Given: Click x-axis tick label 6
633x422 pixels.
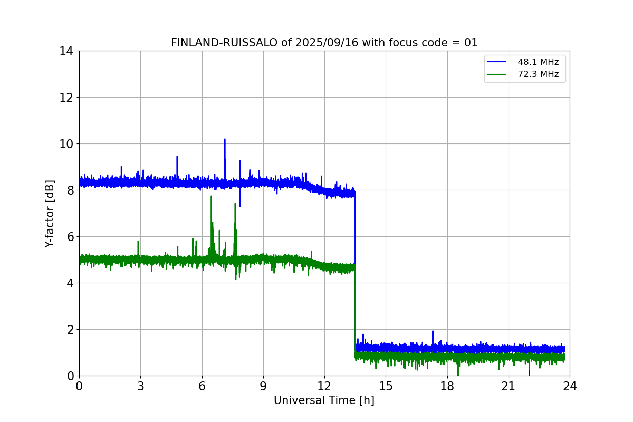Looking at the screenshot, I should point(202,386).
